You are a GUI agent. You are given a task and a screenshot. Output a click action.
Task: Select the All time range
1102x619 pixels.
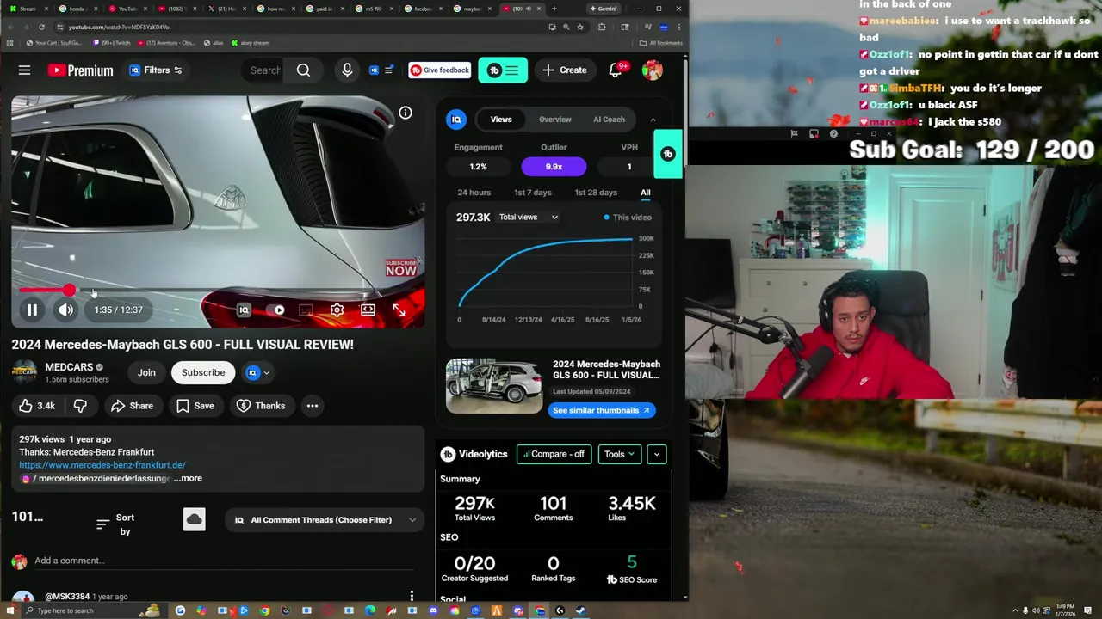point(646,193)
